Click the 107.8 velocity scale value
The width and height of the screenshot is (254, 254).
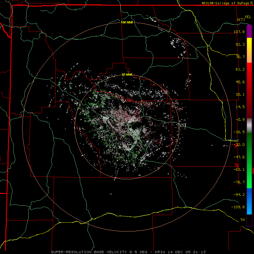click(239, 32)
